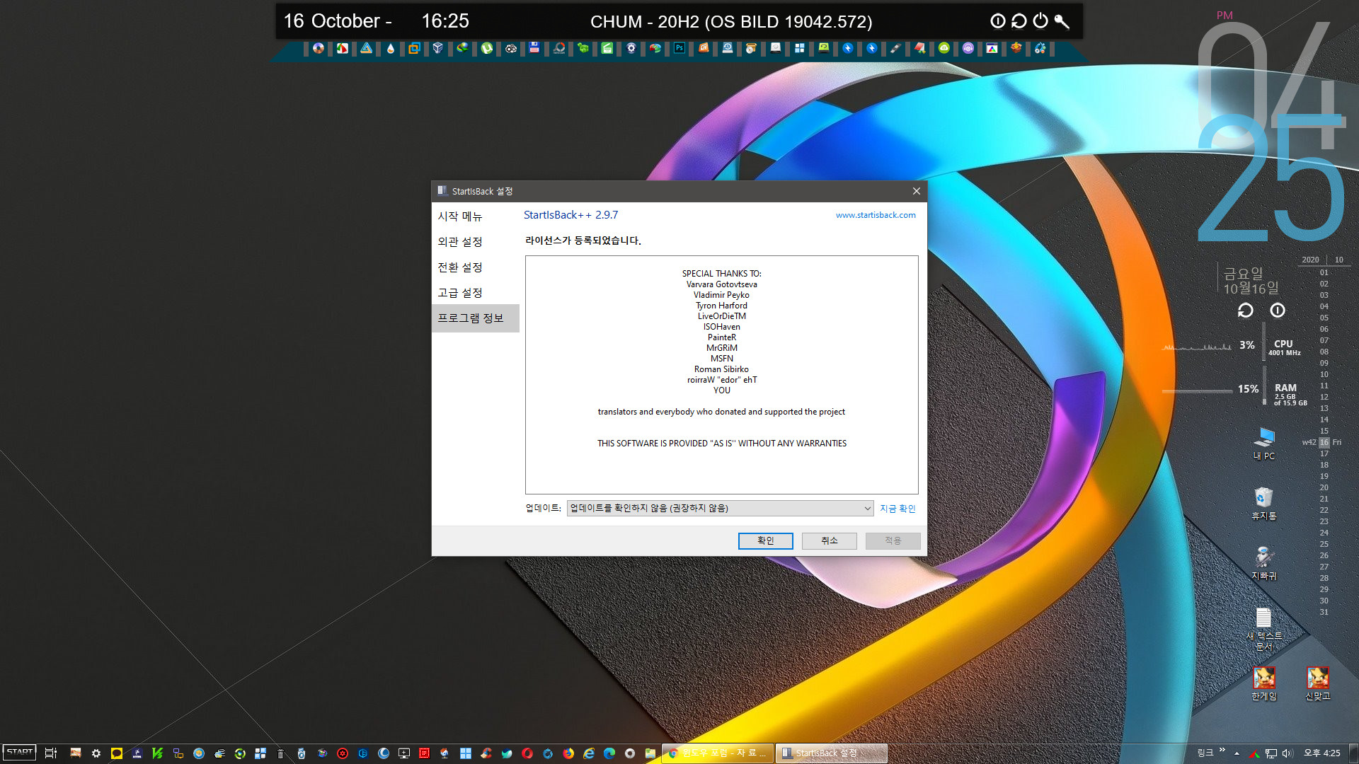Expand the 업데이트 dropdown
Viewport: 1359px width, 764px height.
click(x=720, y=508)
